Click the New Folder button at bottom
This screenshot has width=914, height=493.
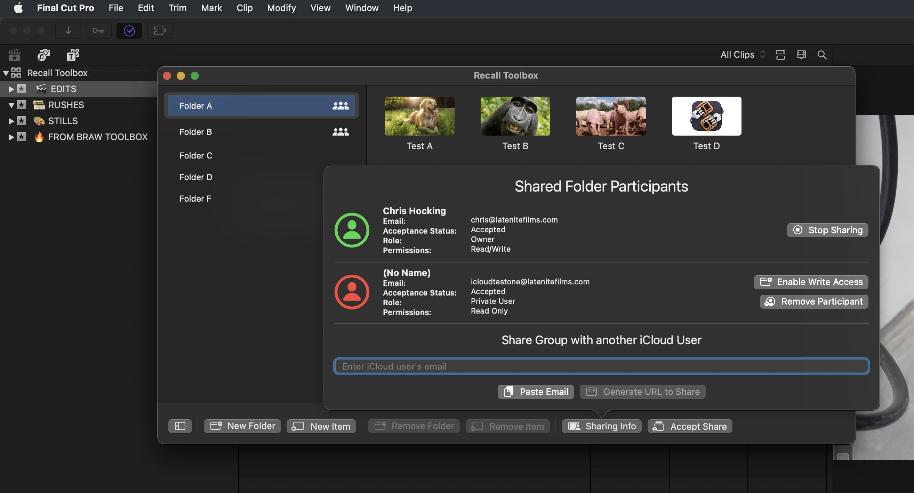[x=242, y=426]
